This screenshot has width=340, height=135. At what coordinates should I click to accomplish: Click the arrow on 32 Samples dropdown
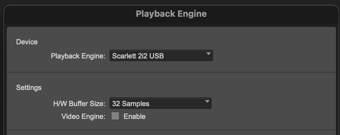[x=207, y=102]
